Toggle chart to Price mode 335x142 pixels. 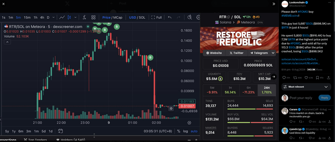point(107,17)
